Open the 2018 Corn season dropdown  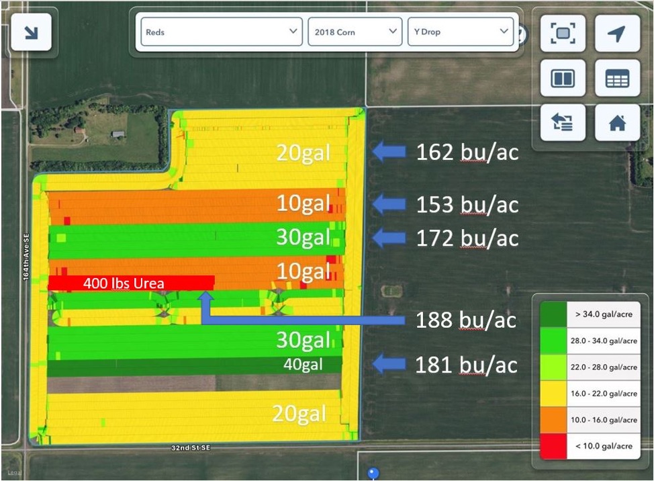coord(355,32)
